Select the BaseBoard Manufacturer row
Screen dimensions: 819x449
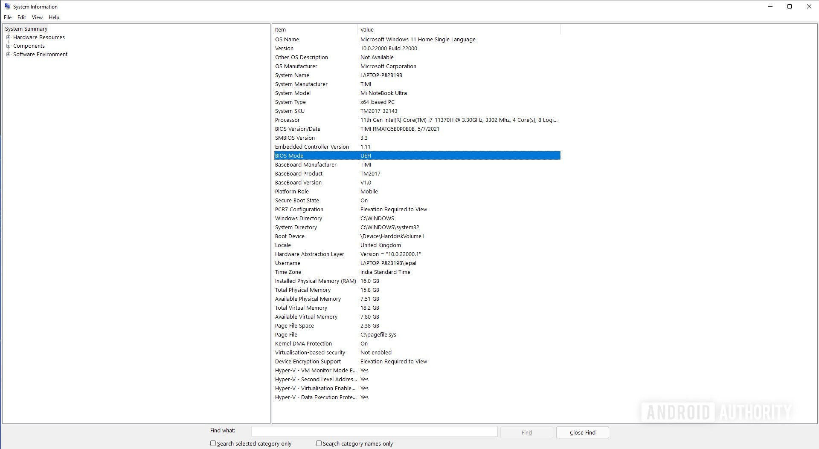tap(417, 164)
